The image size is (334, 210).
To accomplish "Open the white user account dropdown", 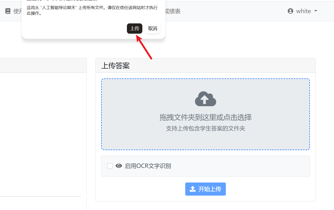I will (x=303, y=11).
